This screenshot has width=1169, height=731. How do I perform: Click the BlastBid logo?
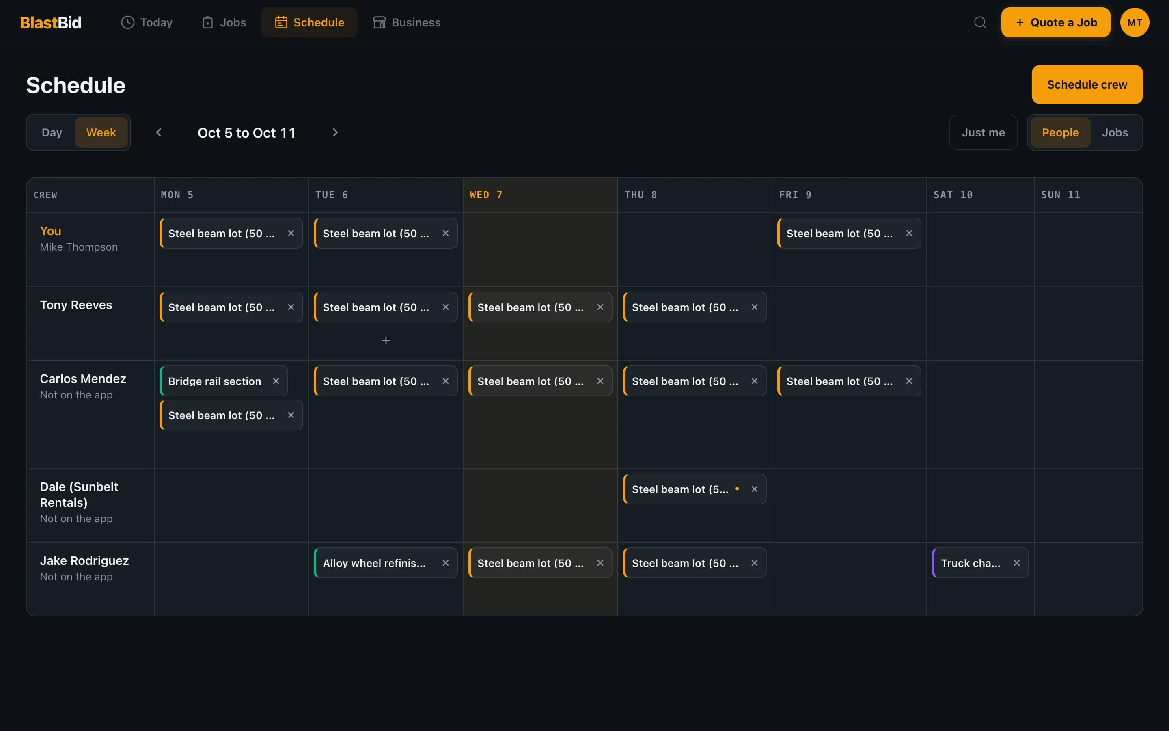point(51,22)
